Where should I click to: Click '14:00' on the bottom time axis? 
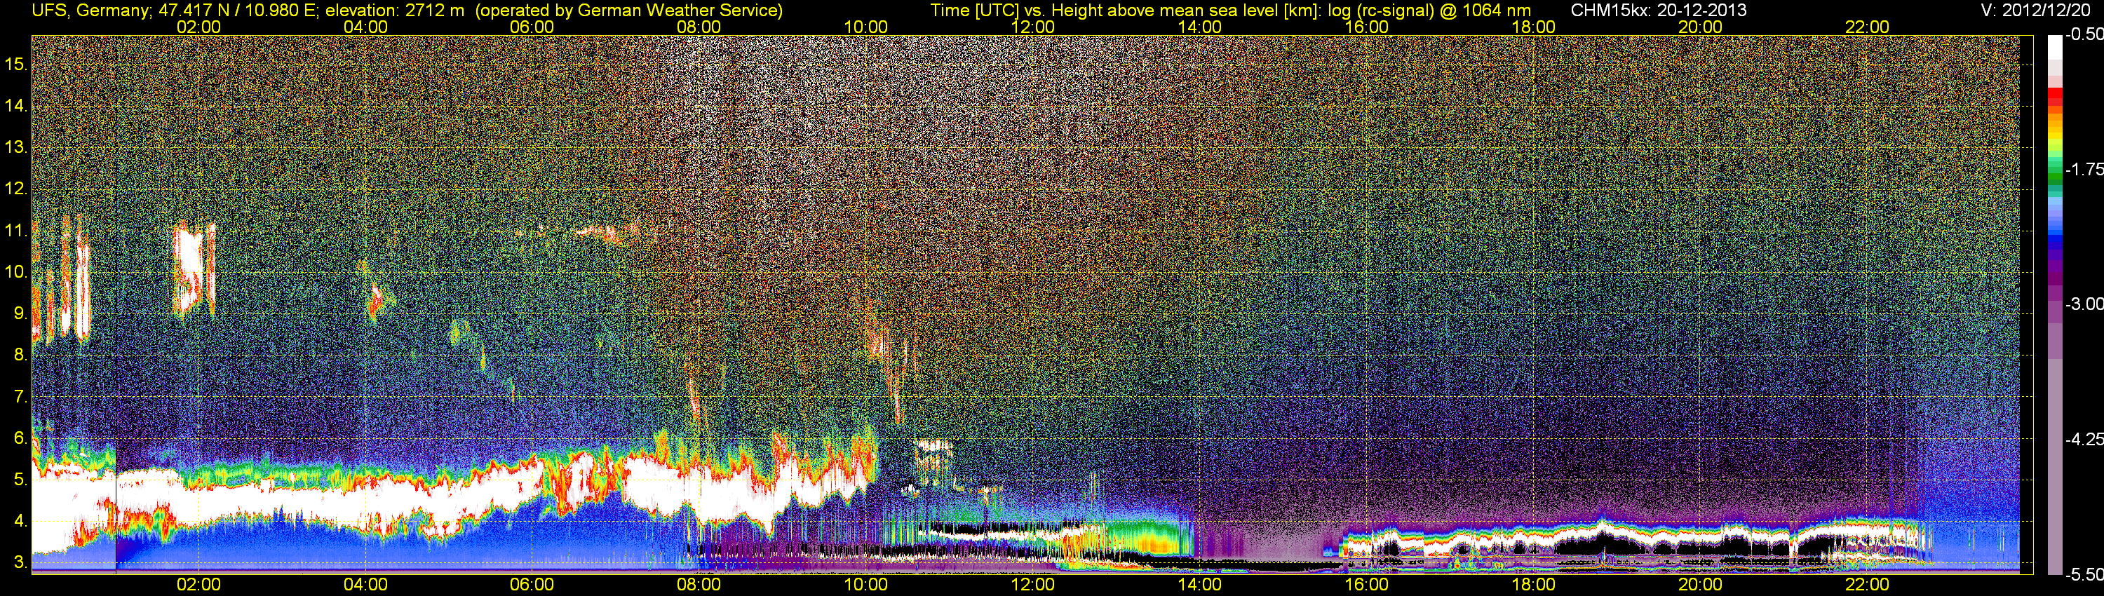1200,585
